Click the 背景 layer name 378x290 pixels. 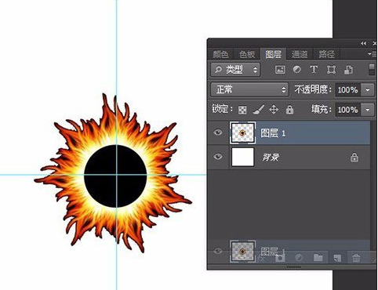[x=271, y=158]
